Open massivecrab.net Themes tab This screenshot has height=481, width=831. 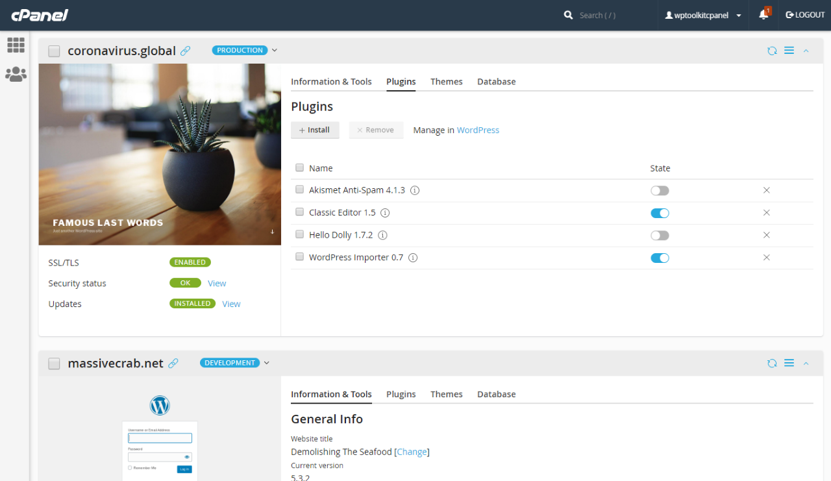coord(447,395)
